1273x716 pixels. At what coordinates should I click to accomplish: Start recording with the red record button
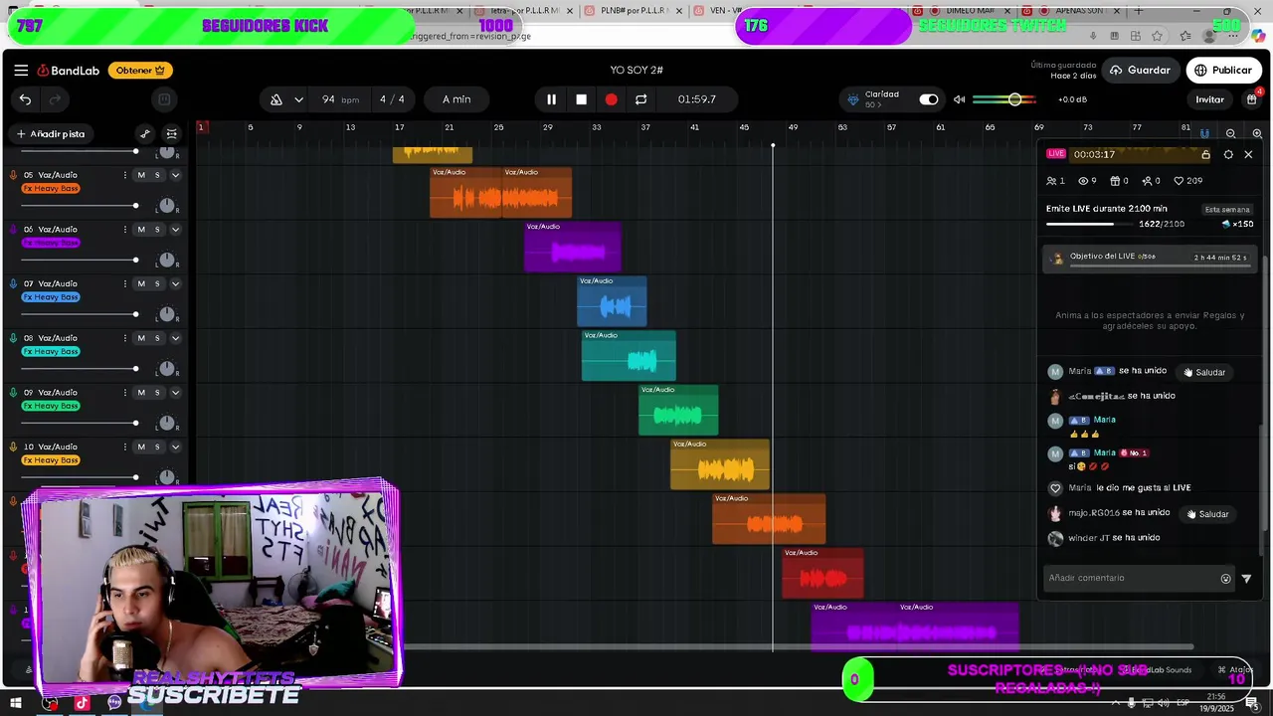click(x=611, y=99)
